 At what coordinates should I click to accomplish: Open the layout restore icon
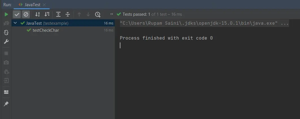pyautogui.click(x=6, y=92)
